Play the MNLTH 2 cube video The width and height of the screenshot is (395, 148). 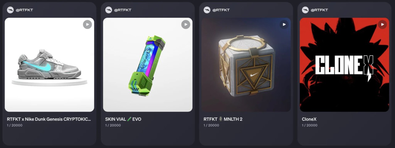pos(284,24)
